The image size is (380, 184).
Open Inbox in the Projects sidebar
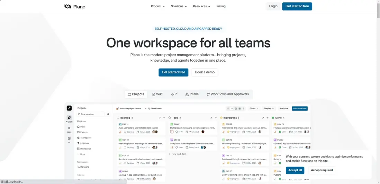tap(81, 126)
